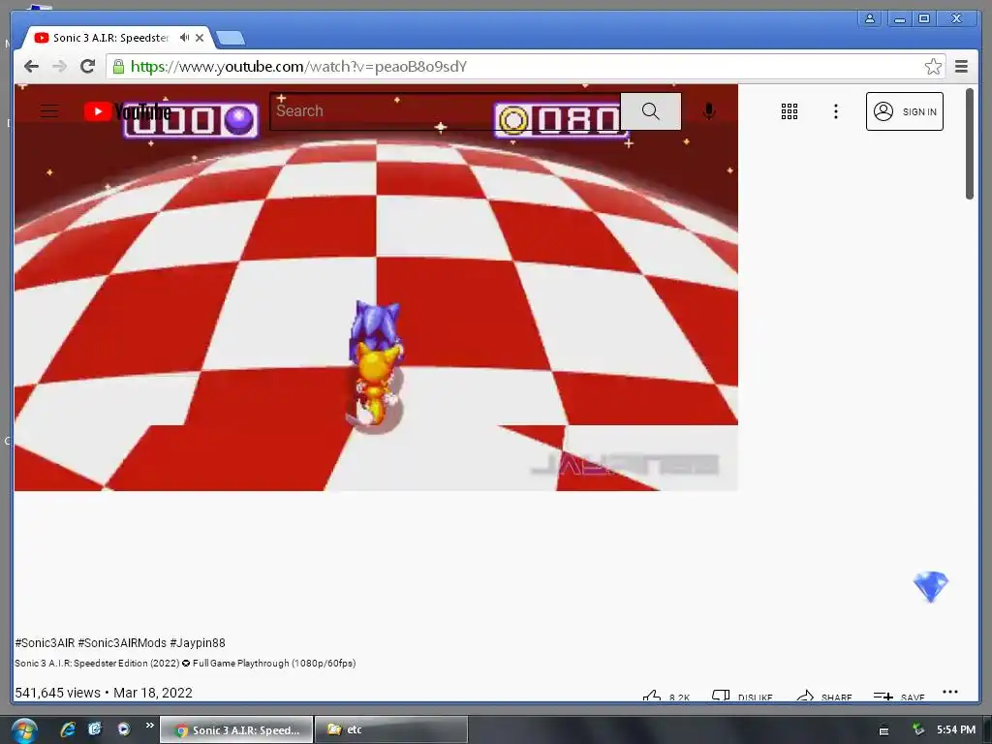The height and width of the screenshot is (744, 992).
Task: Click the video title text
Action: pyautogui.click(x=185, y=663)
